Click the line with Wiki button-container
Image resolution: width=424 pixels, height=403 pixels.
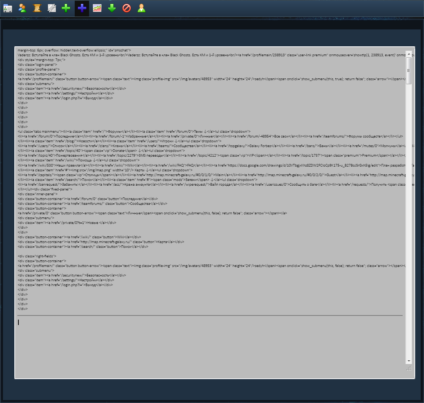click(79, 237)
